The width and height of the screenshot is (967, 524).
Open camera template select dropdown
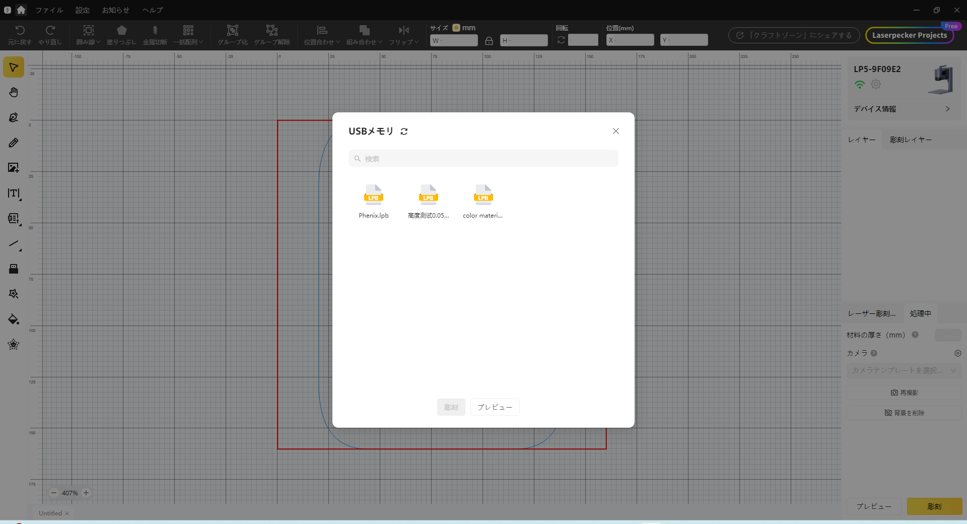click(904, 370)
